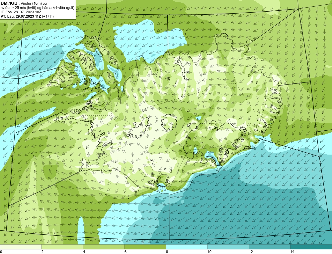Viewport: 332px width, 254px height.
Task: Click the 4–6 m/s green legend swatch
Action: point(104,247)
